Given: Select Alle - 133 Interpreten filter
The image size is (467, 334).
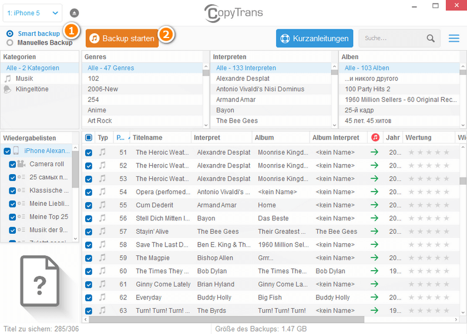Looking at the screenshot, I should pos(271,68).
